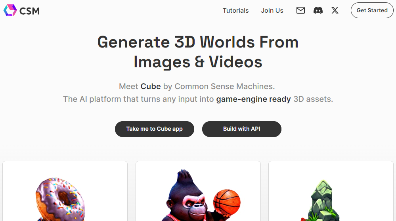Screen dimensions: 396x221
Task: Click the '3D assets.' text in the subtitle
Action: tap(313, 99)
